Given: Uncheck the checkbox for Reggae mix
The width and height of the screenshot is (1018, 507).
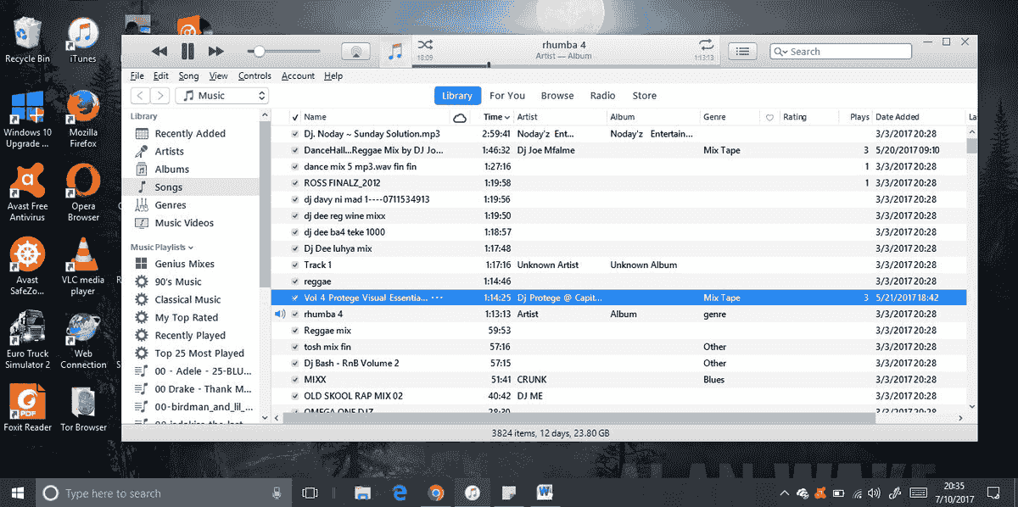Looking at the screenshot, I should 295,331.
